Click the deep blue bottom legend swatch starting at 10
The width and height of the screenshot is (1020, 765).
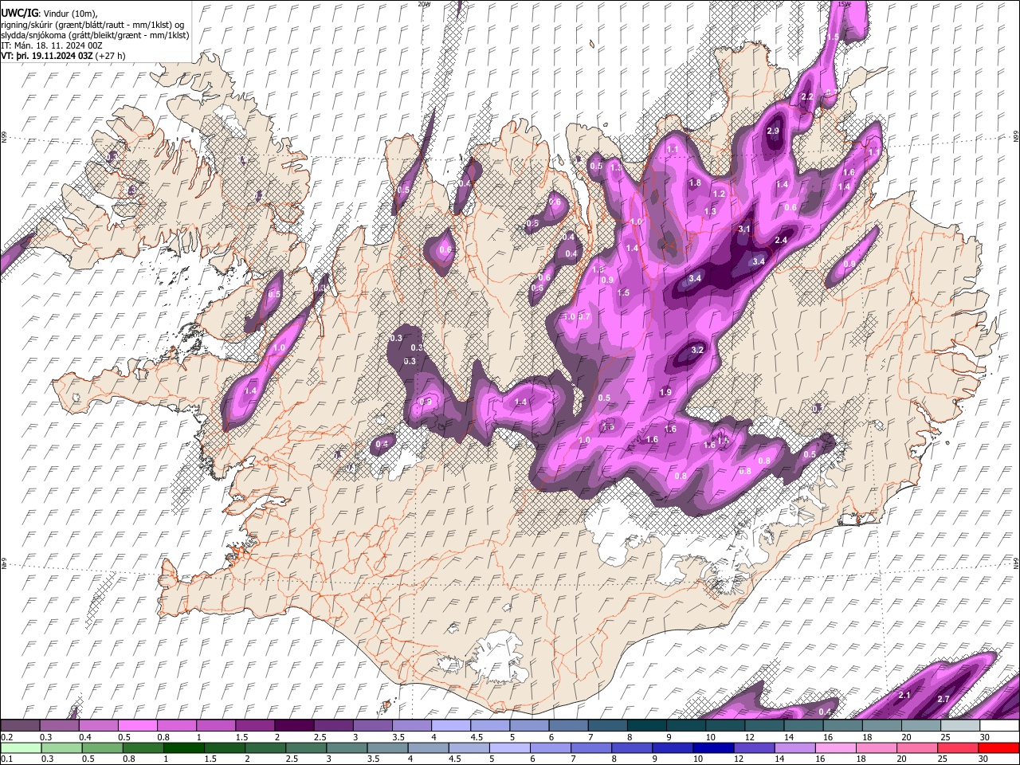point(713,747)
